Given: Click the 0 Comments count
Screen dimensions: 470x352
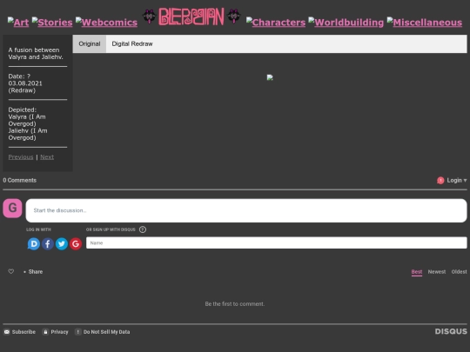Looking at the screenshot, I should click(20, 180).
